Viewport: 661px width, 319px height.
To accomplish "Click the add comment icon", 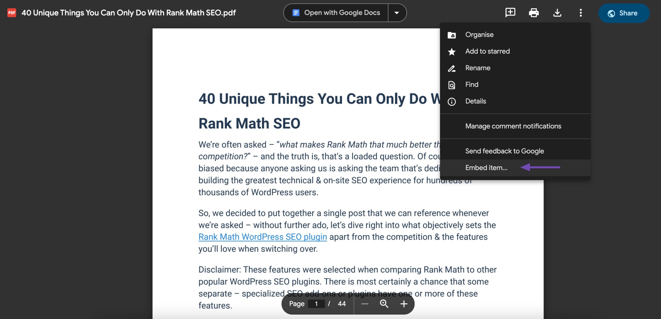I will pyautogui.click(x=510, y=13).
